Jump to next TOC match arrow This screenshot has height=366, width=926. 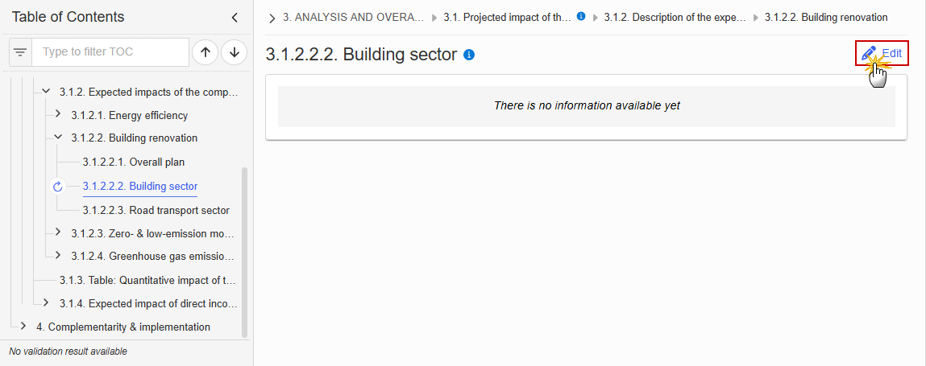tap(235, 52)
